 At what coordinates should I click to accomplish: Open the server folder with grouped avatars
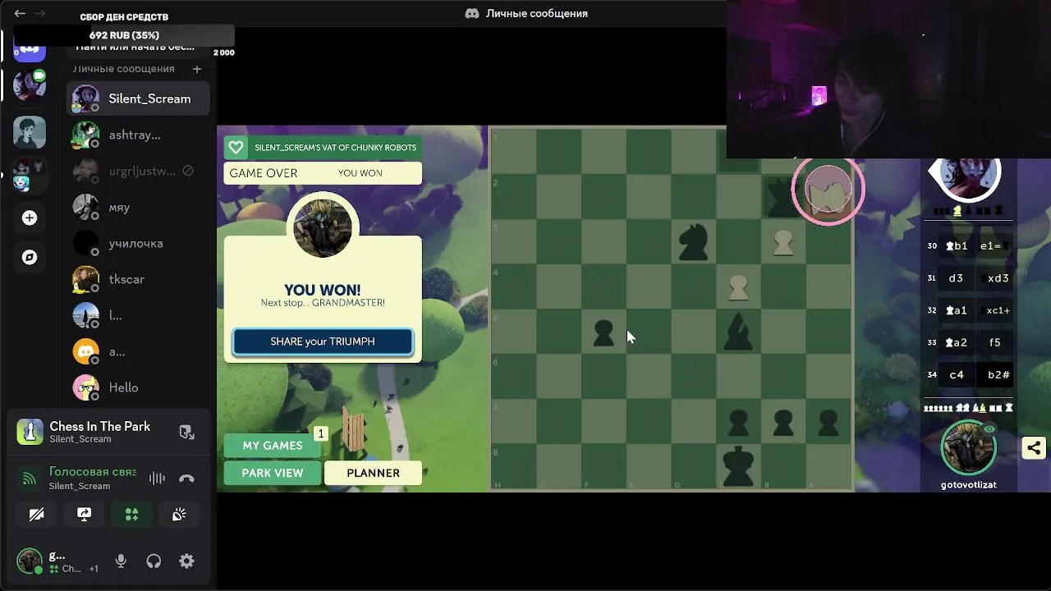[x=30, y=174]
